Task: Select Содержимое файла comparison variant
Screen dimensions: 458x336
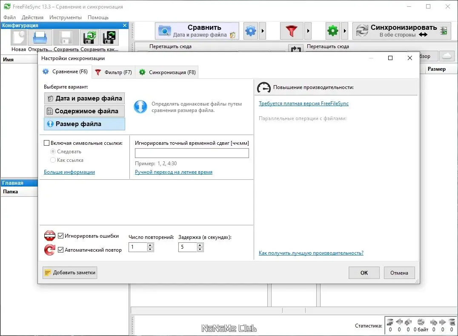Action: click(x=84, y=111)
